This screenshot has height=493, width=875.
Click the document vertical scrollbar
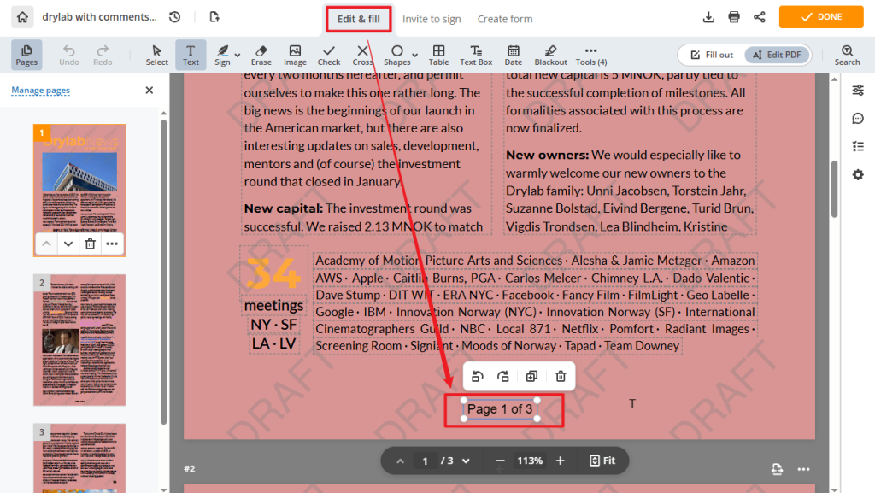pos(834,189)
